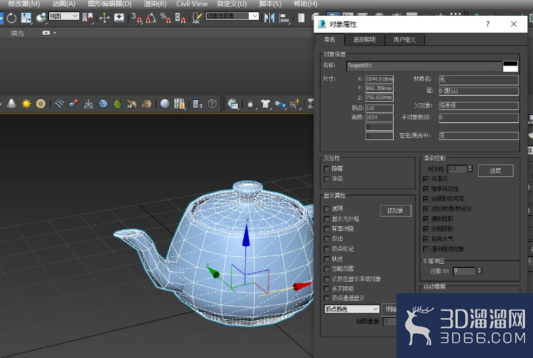
Task: Click the Mirror tool icon
Action: pyautogui.click(x=269, y=18)
